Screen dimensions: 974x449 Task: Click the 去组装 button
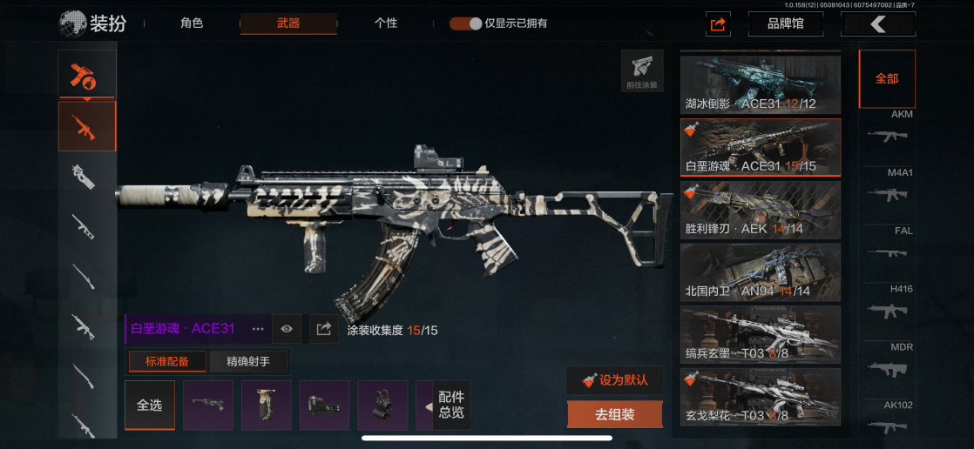click(x=614, y=414)
